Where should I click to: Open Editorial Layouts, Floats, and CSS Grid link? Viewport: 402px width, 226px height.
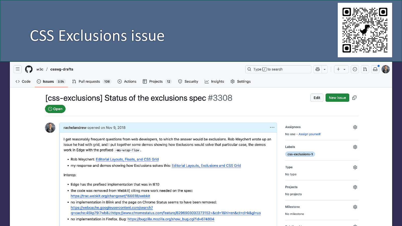[x=127, y=159]
